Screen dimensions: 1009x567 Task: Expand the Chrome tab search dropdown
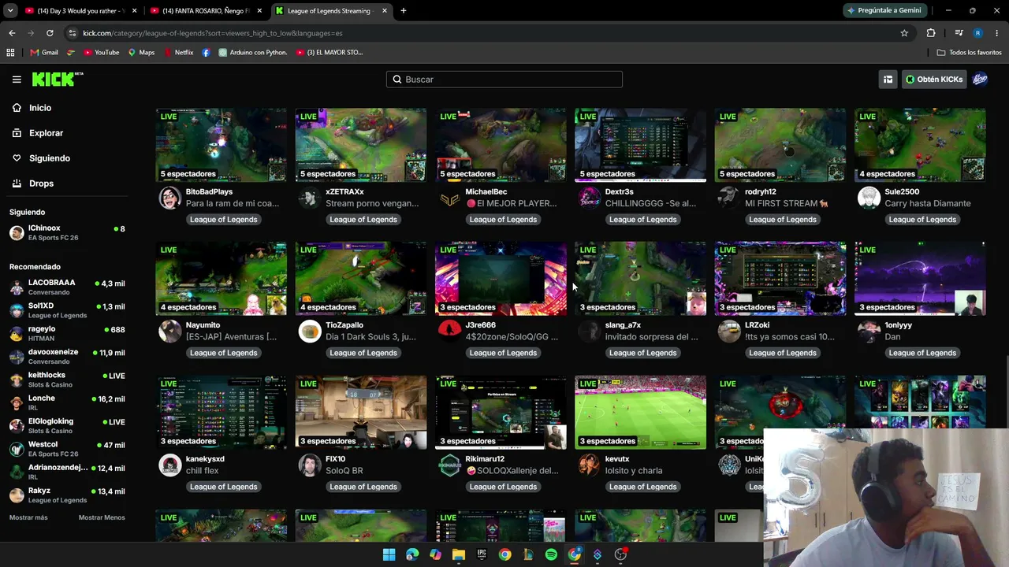10,11
